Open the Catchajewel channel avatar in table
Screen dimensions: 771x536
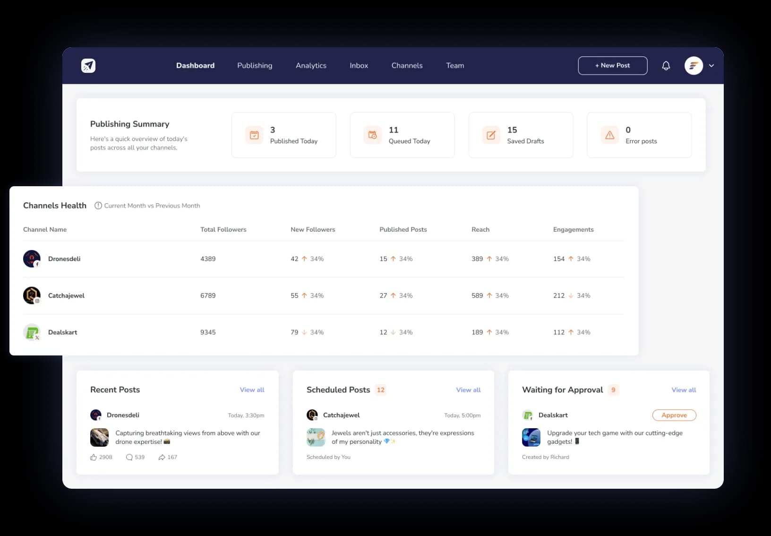point(32,295)
